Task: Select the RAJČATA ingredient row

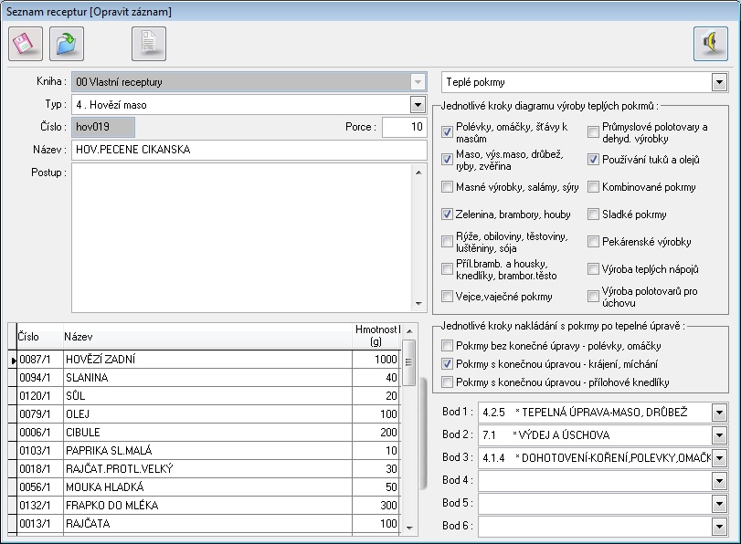Action: tap(204, 524)
